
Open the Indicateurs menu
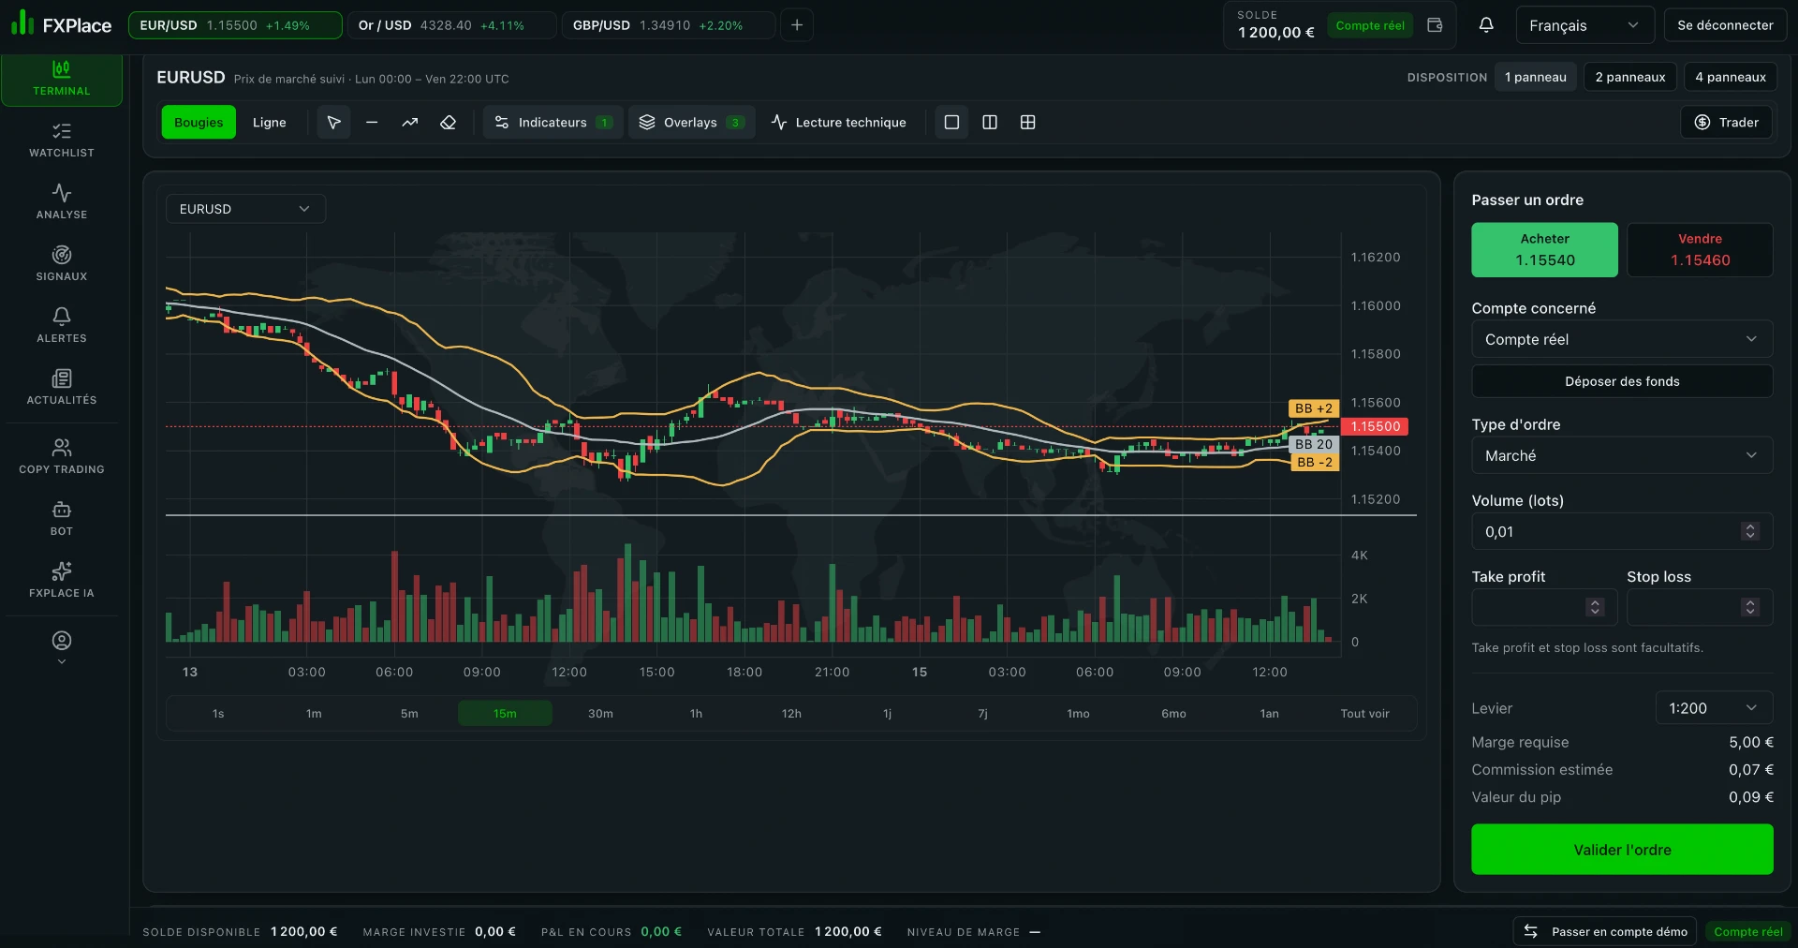553,123
